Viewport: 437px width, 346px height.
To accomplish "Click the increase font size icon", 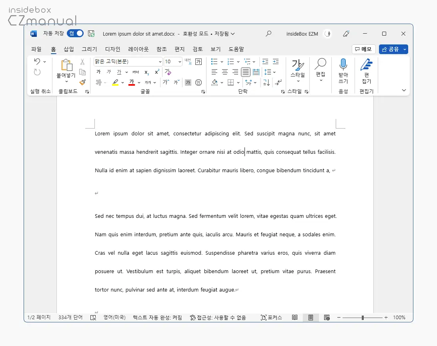I will [166, 82].
